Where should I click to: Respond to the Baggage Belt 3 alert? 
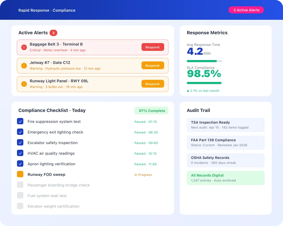pyautogui.click(x=152, y=47)
